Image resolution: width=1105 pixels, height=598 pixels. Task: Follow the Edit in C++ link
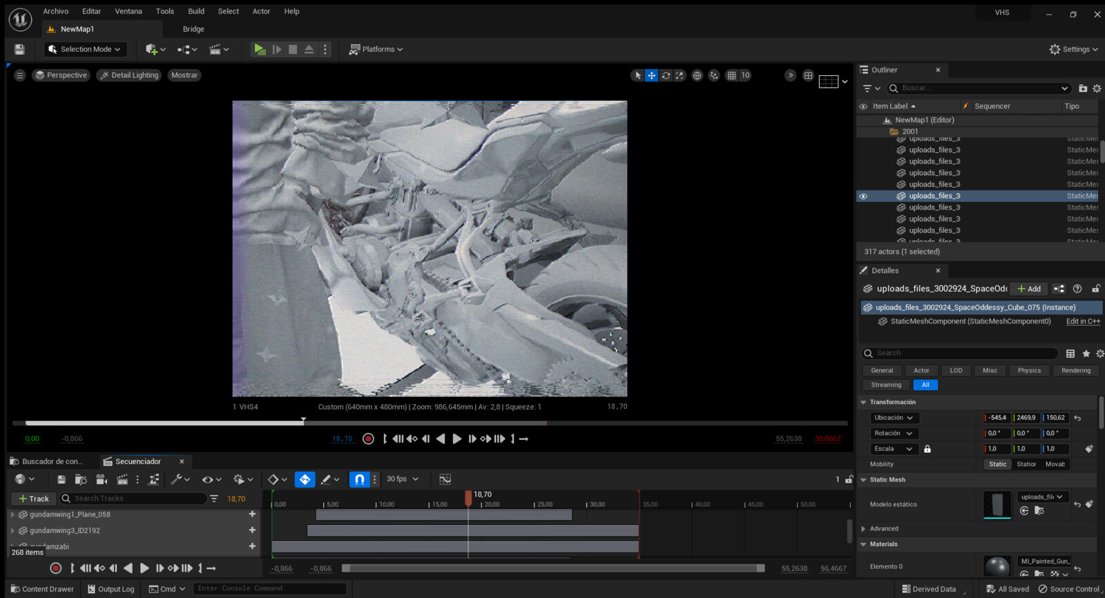pyautogui.click(x=1083, y=321)
